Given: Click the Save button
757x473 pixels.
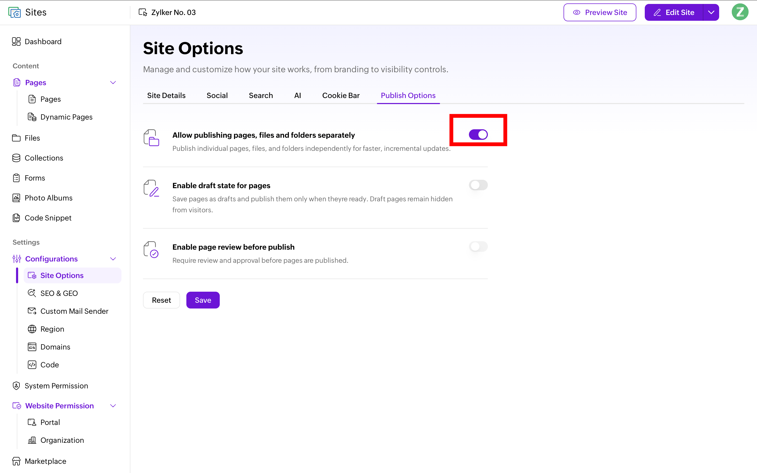Looking at the screenshot, I should tap(203, 300).
